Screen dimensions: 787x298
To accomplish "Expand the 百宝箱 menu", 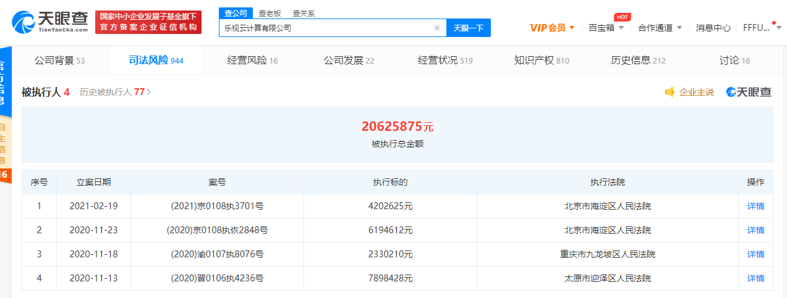I will click(606, 28).
